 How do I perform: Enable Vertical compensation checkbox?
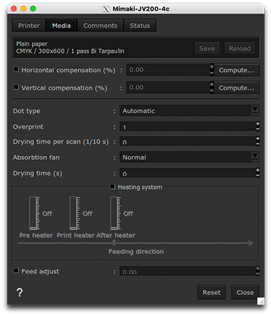(16, 87)
